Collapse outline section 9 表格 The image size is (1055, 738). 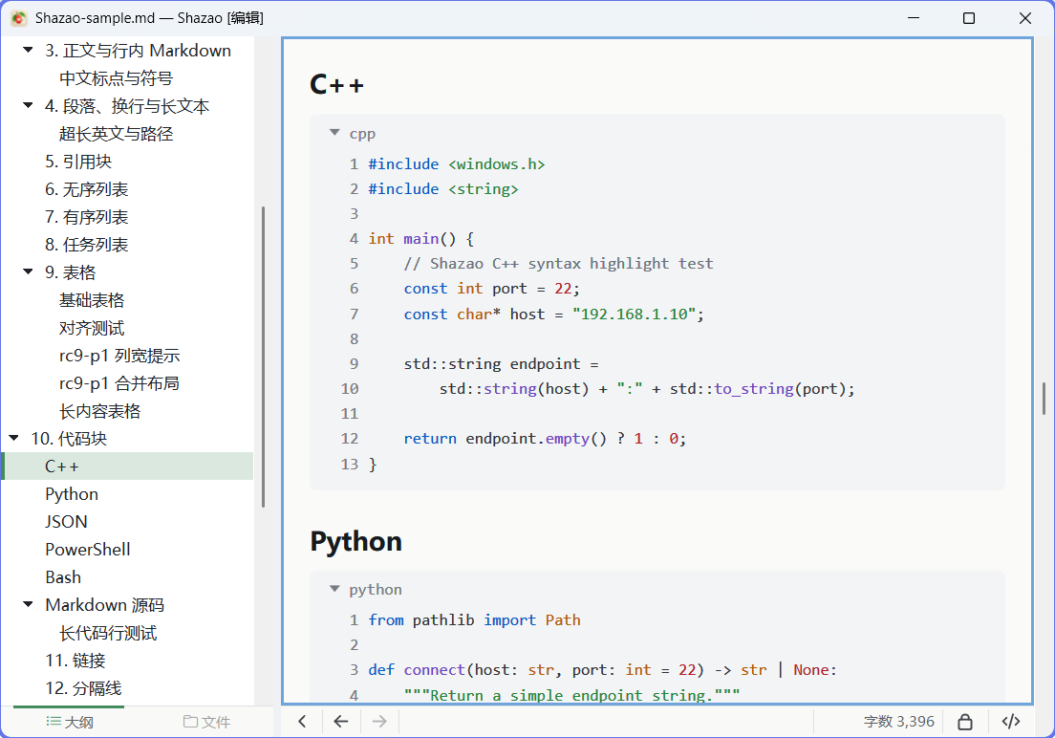click(29, 272)
